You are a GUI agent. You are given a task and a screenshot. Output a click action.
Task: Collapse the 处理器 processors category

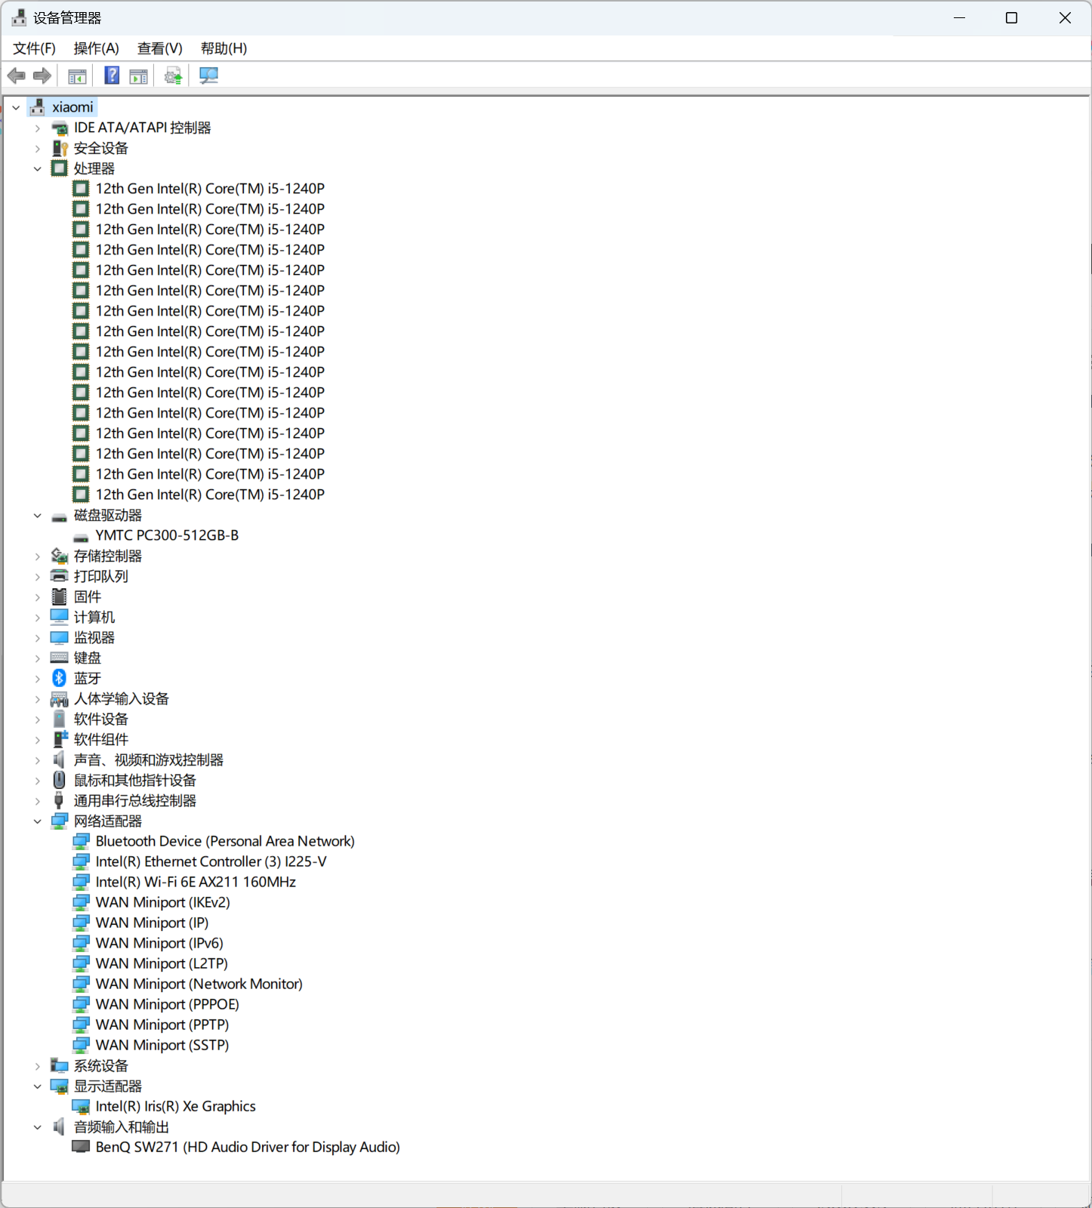(x=38, y=169)
